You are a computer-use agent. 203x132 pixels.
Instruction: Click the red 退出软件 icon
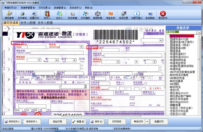coord(163,15)
